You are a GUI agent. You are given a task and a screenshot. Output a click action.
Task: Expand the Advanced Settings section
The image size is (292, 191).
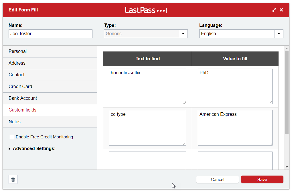click(x=9, y=149)
